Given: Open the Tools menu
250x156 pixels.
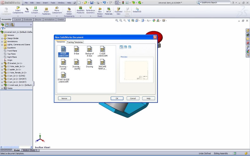Looking at the screenshot, I should click(53, 3).
